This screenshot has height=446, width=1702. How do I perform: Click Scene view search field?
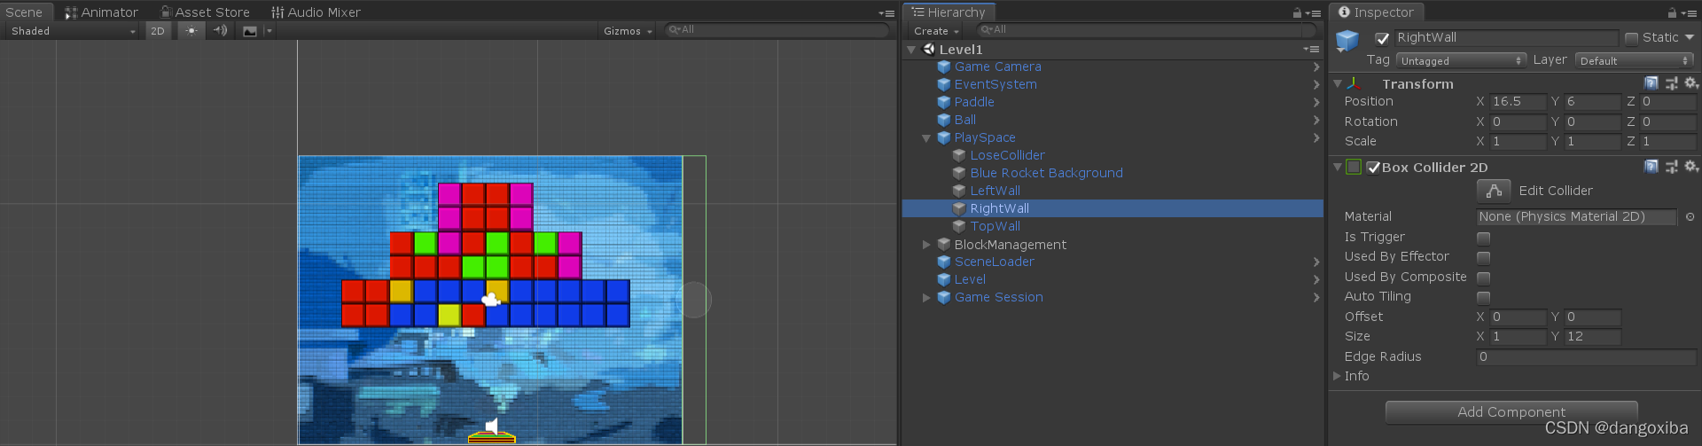(777, 30)
